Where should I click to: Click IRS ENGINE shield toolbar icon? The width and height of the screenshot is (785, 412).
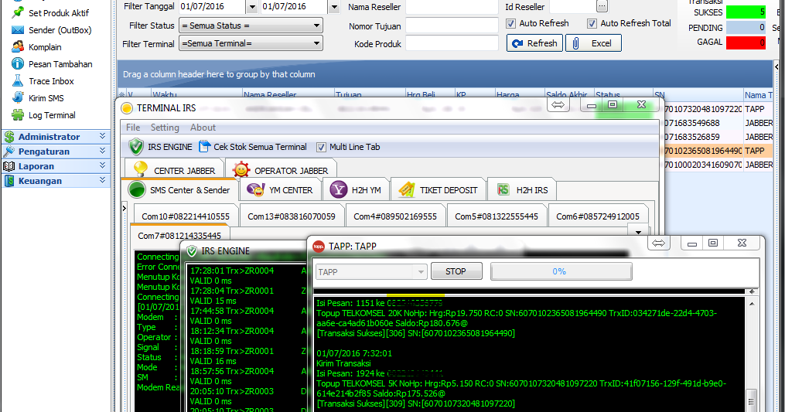135,147
